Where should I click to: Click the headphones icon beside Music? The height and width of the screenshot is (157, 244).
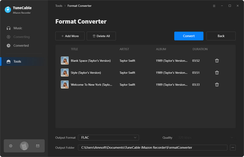coord(9,28)
